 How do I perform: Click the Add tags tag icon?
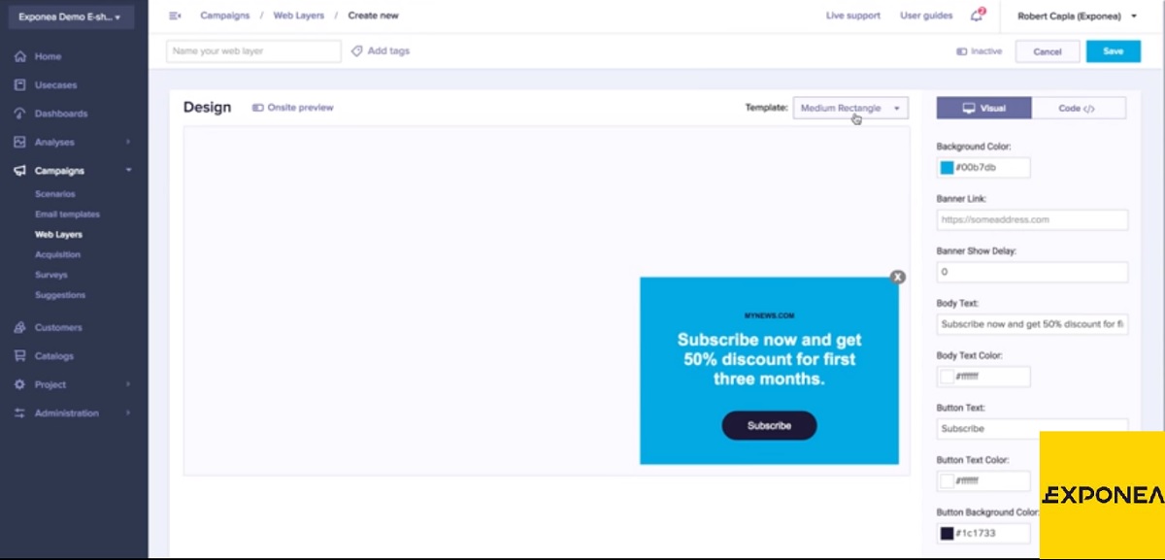click(356, 50)
